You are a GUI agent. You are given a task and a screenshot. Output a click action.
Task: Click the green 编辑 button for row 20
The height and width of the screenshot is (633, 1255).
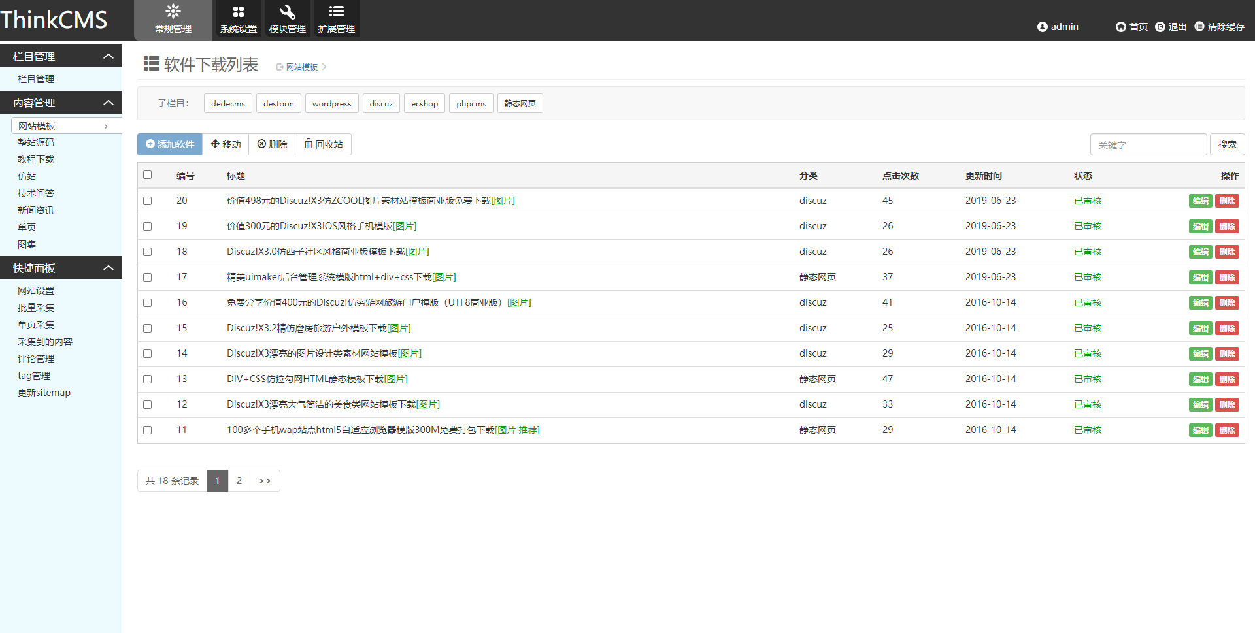point(1201,201)
